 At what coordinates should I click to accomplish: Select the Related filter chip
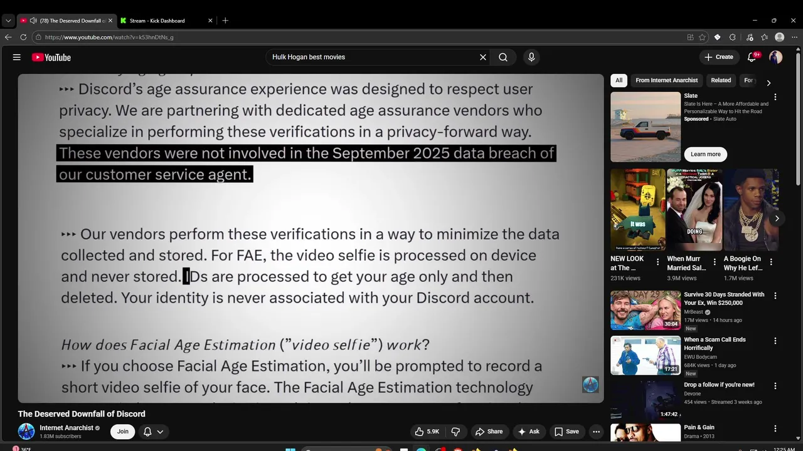tap(721, 80)
